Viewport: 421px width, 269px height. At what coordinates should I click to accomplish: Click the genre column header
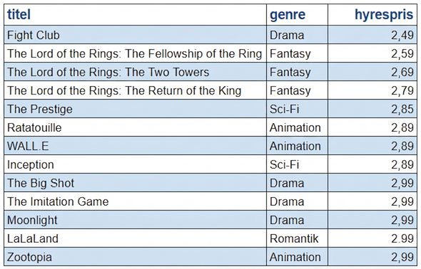tap(297, 14)
